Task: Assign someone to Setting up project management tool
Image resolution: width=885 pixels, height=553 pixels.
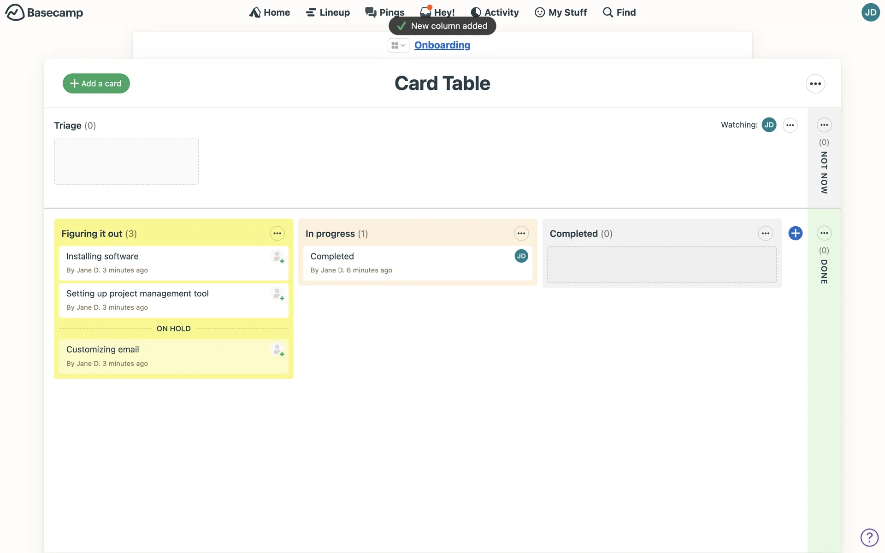Action: pos(277,294)
